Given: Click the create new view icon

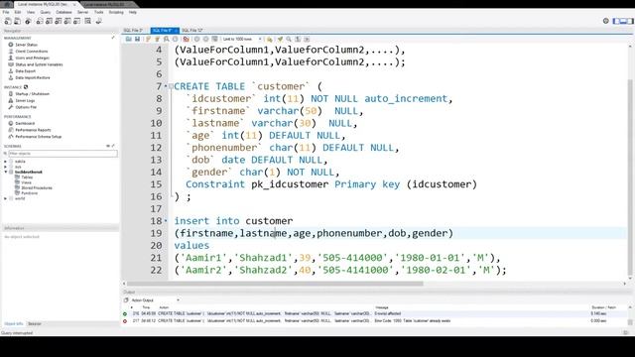Looking at the screenshot, I should pyautogui.click(x=58, y=21).
